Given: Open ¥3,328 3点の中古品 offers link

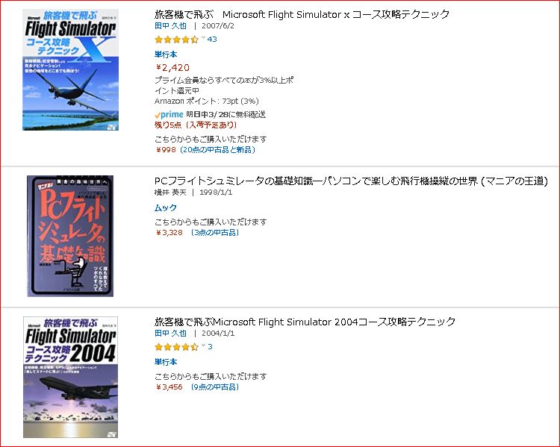Looking at the screenshot, I should 197,232.
